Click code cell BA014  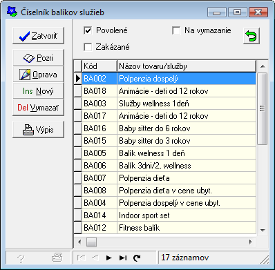(99, 215)
